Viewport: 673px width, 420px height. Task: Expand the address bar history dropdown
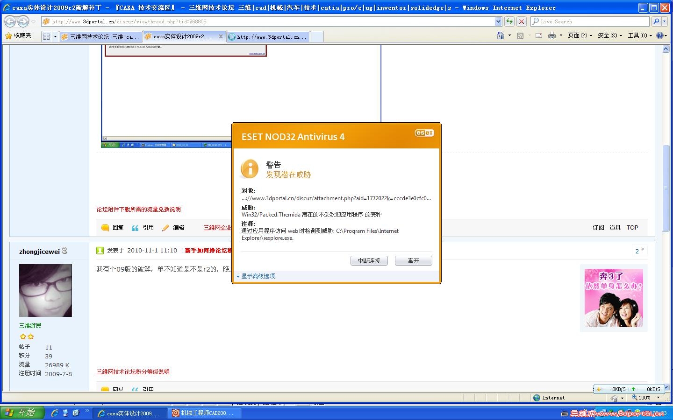498,21
